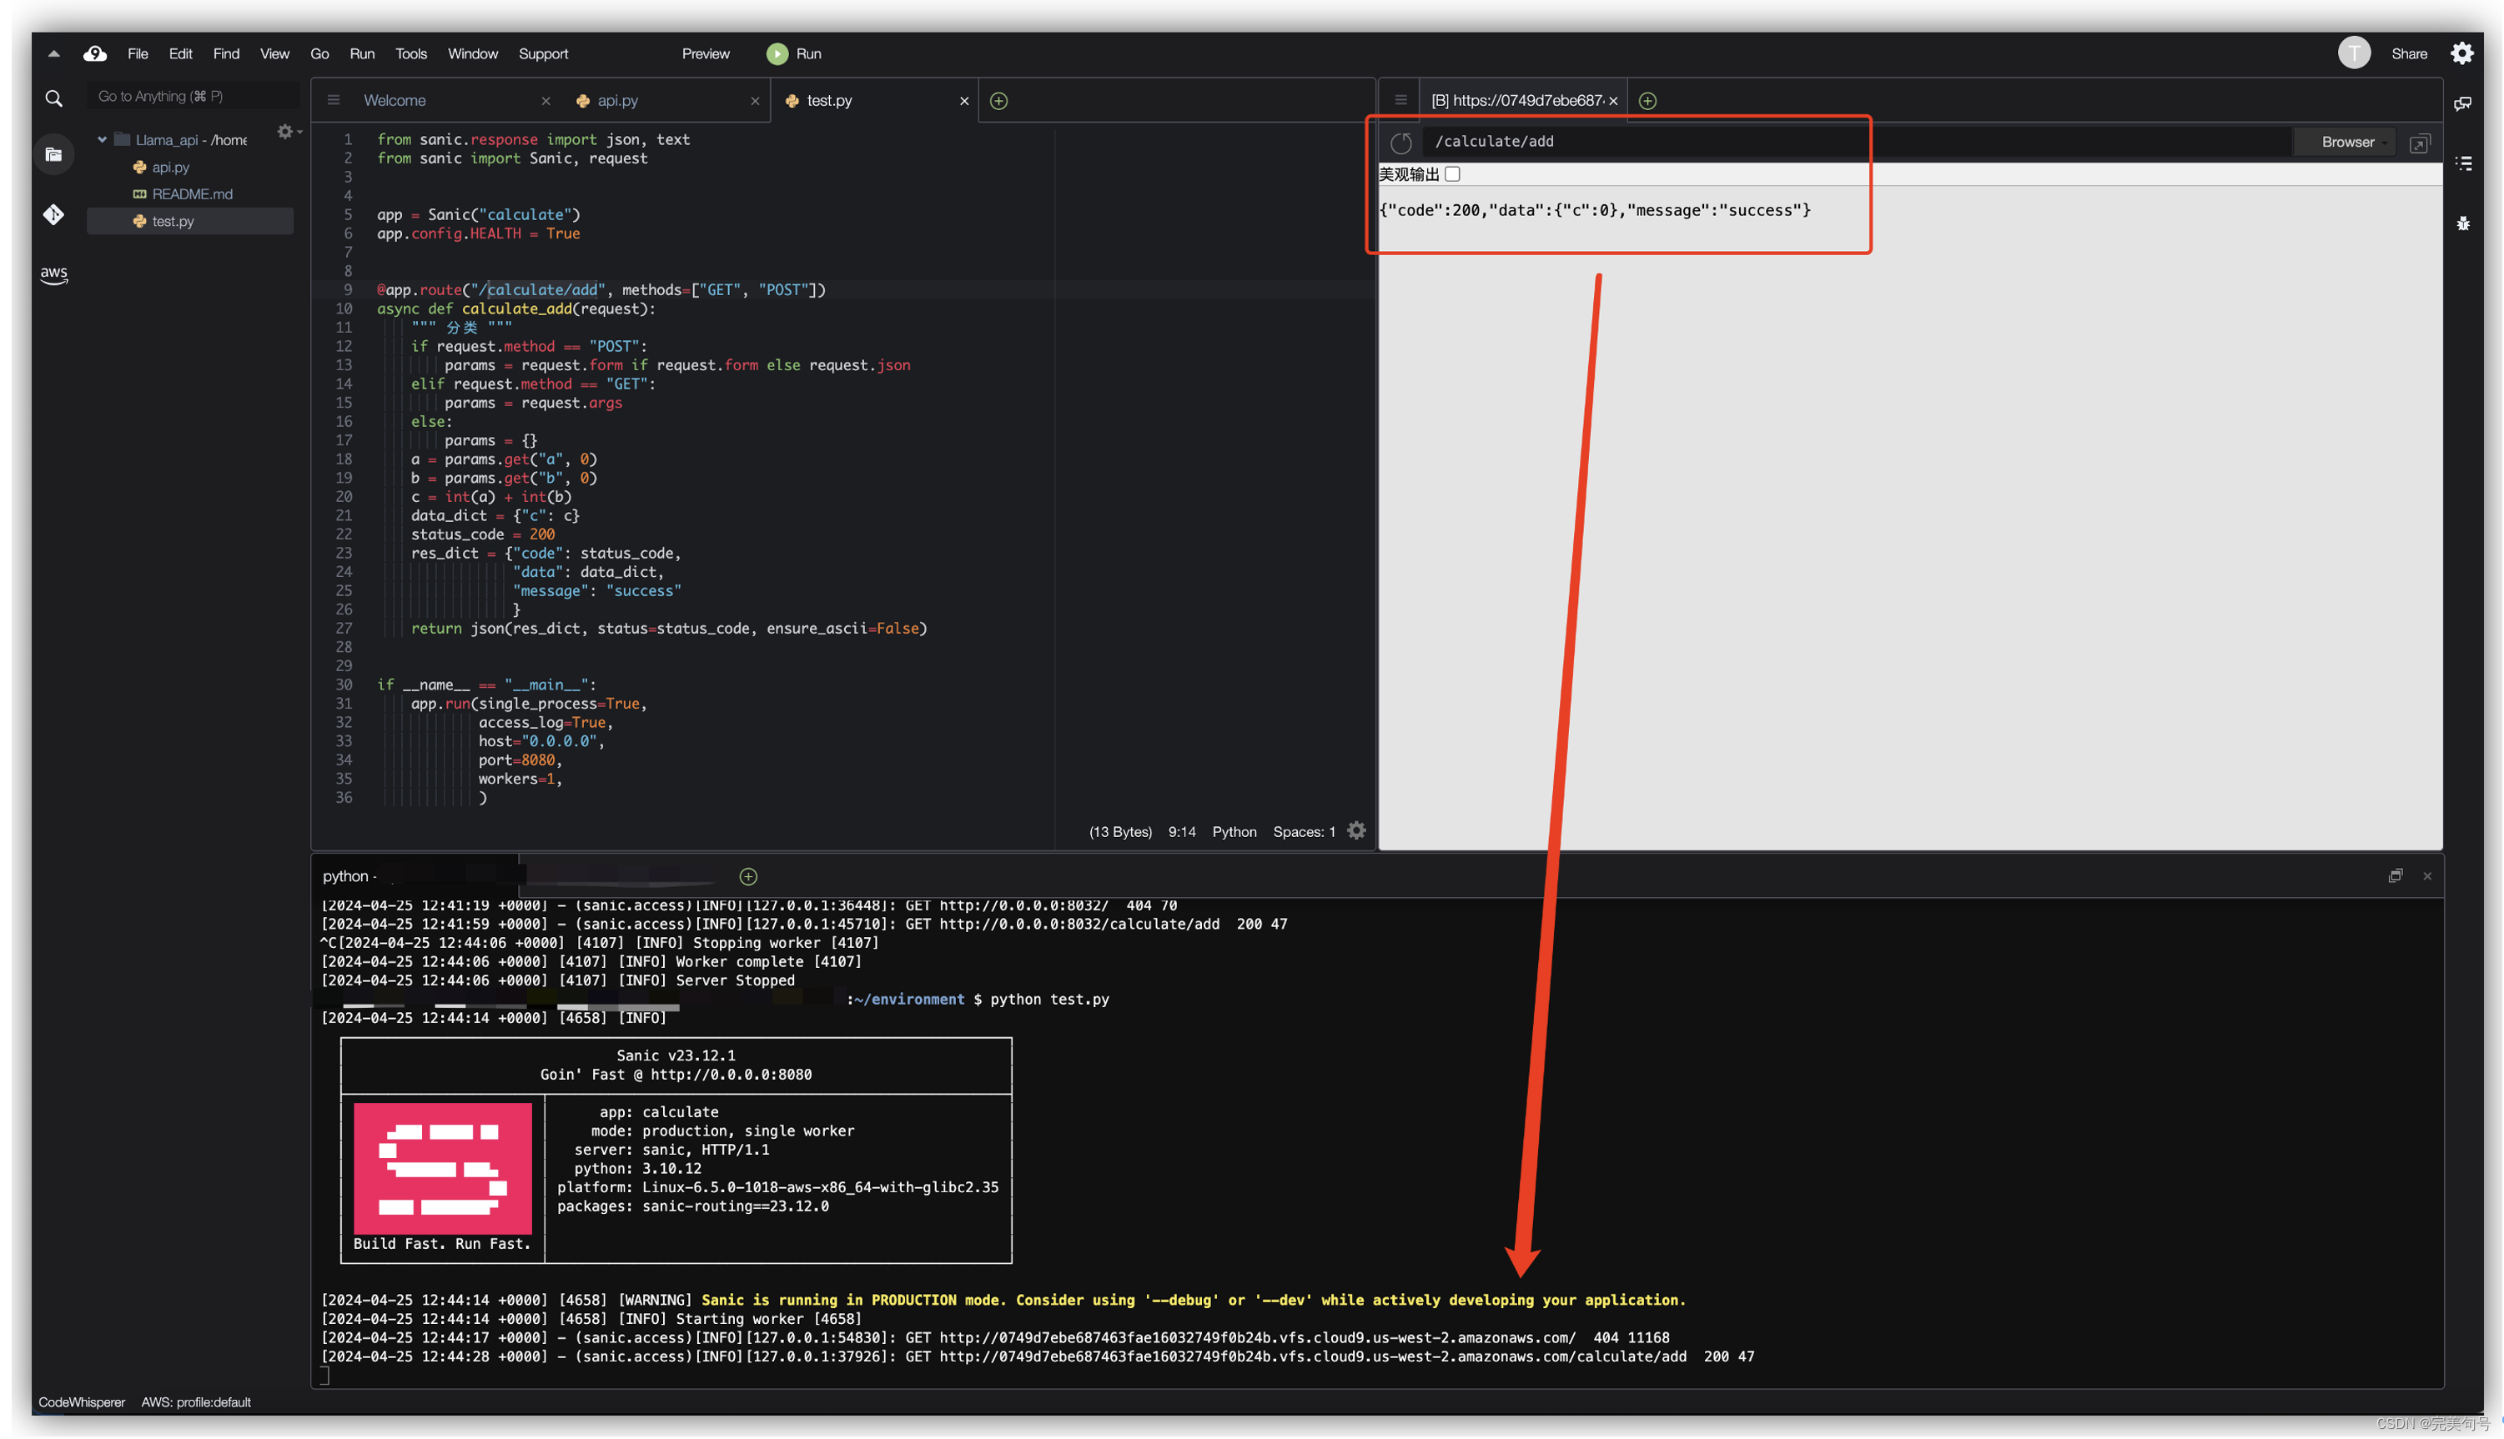The image size is (2504, 1439).
Task: Open the File menu
Action: point(138,53)
